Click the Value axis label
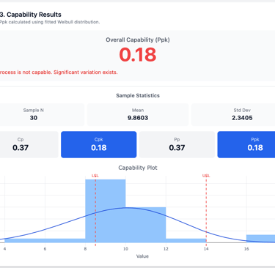275x268 pixels. [142, 256]
